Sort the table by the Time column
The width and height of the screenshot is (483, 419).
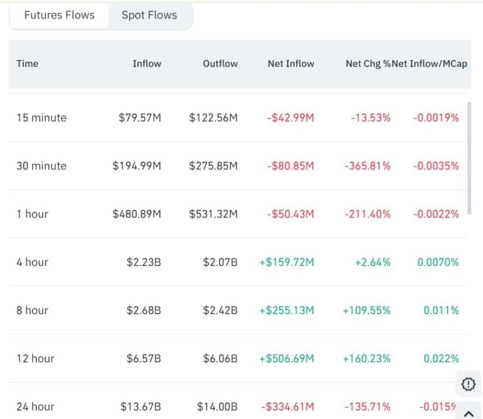pyautogui.click(x=26, y=63)
